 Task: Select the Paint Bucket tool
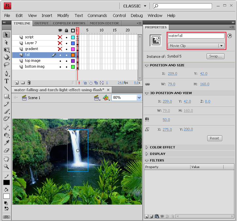tap(6, 135)
